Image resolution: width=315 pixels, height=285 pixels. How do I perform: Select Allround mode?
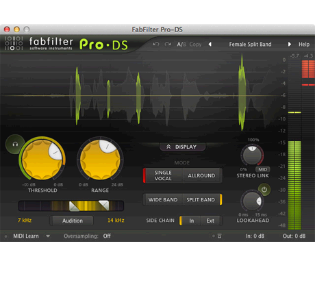pyautogui.click(x=201, y=175)
